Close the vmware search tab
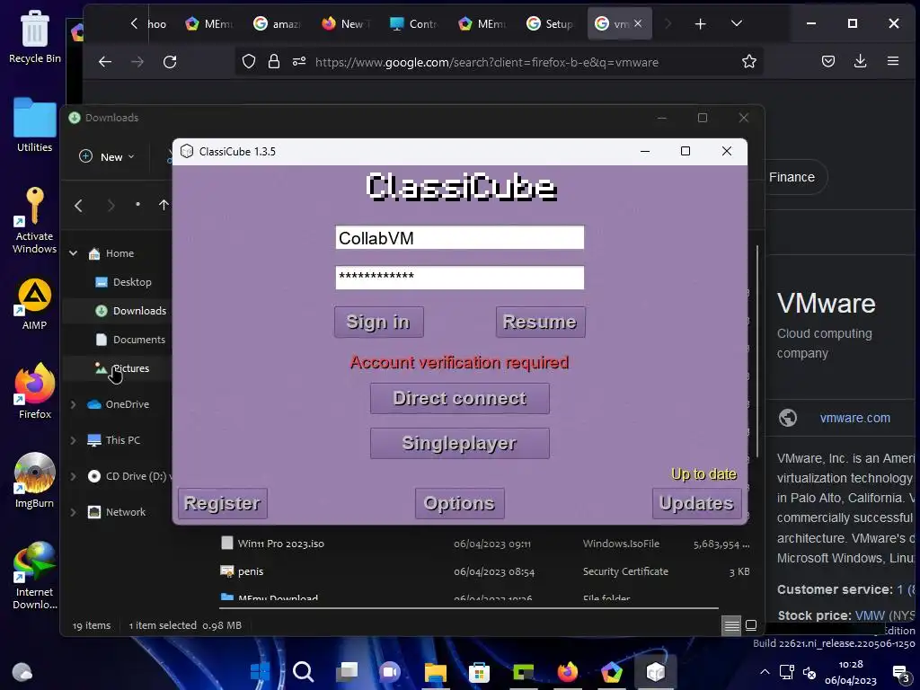This screenshot has width=920, height=690. (638, 23)
